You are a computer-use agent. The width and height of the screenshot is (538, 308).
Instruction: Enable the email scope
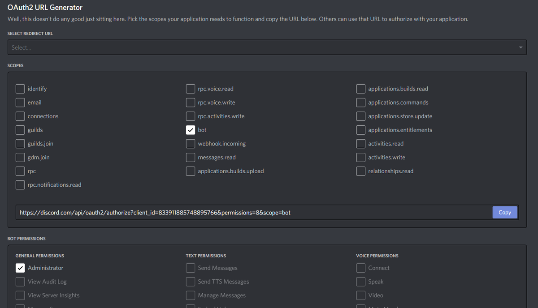click(20, 103)
